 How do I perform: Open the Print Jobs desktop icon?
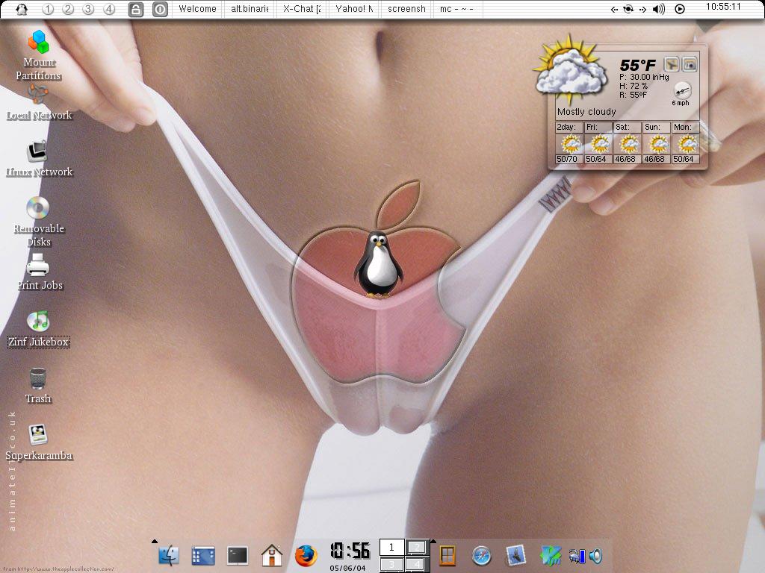(x=37, y=266)
